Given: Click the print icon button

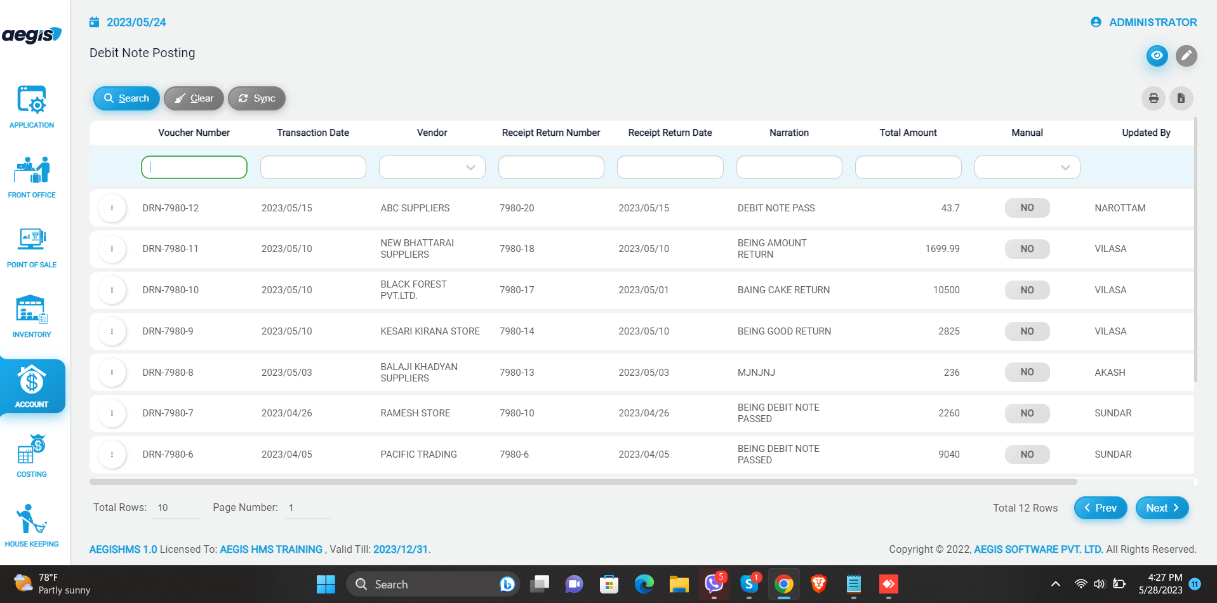Looking at the screenshot, I should [1154, 98].
